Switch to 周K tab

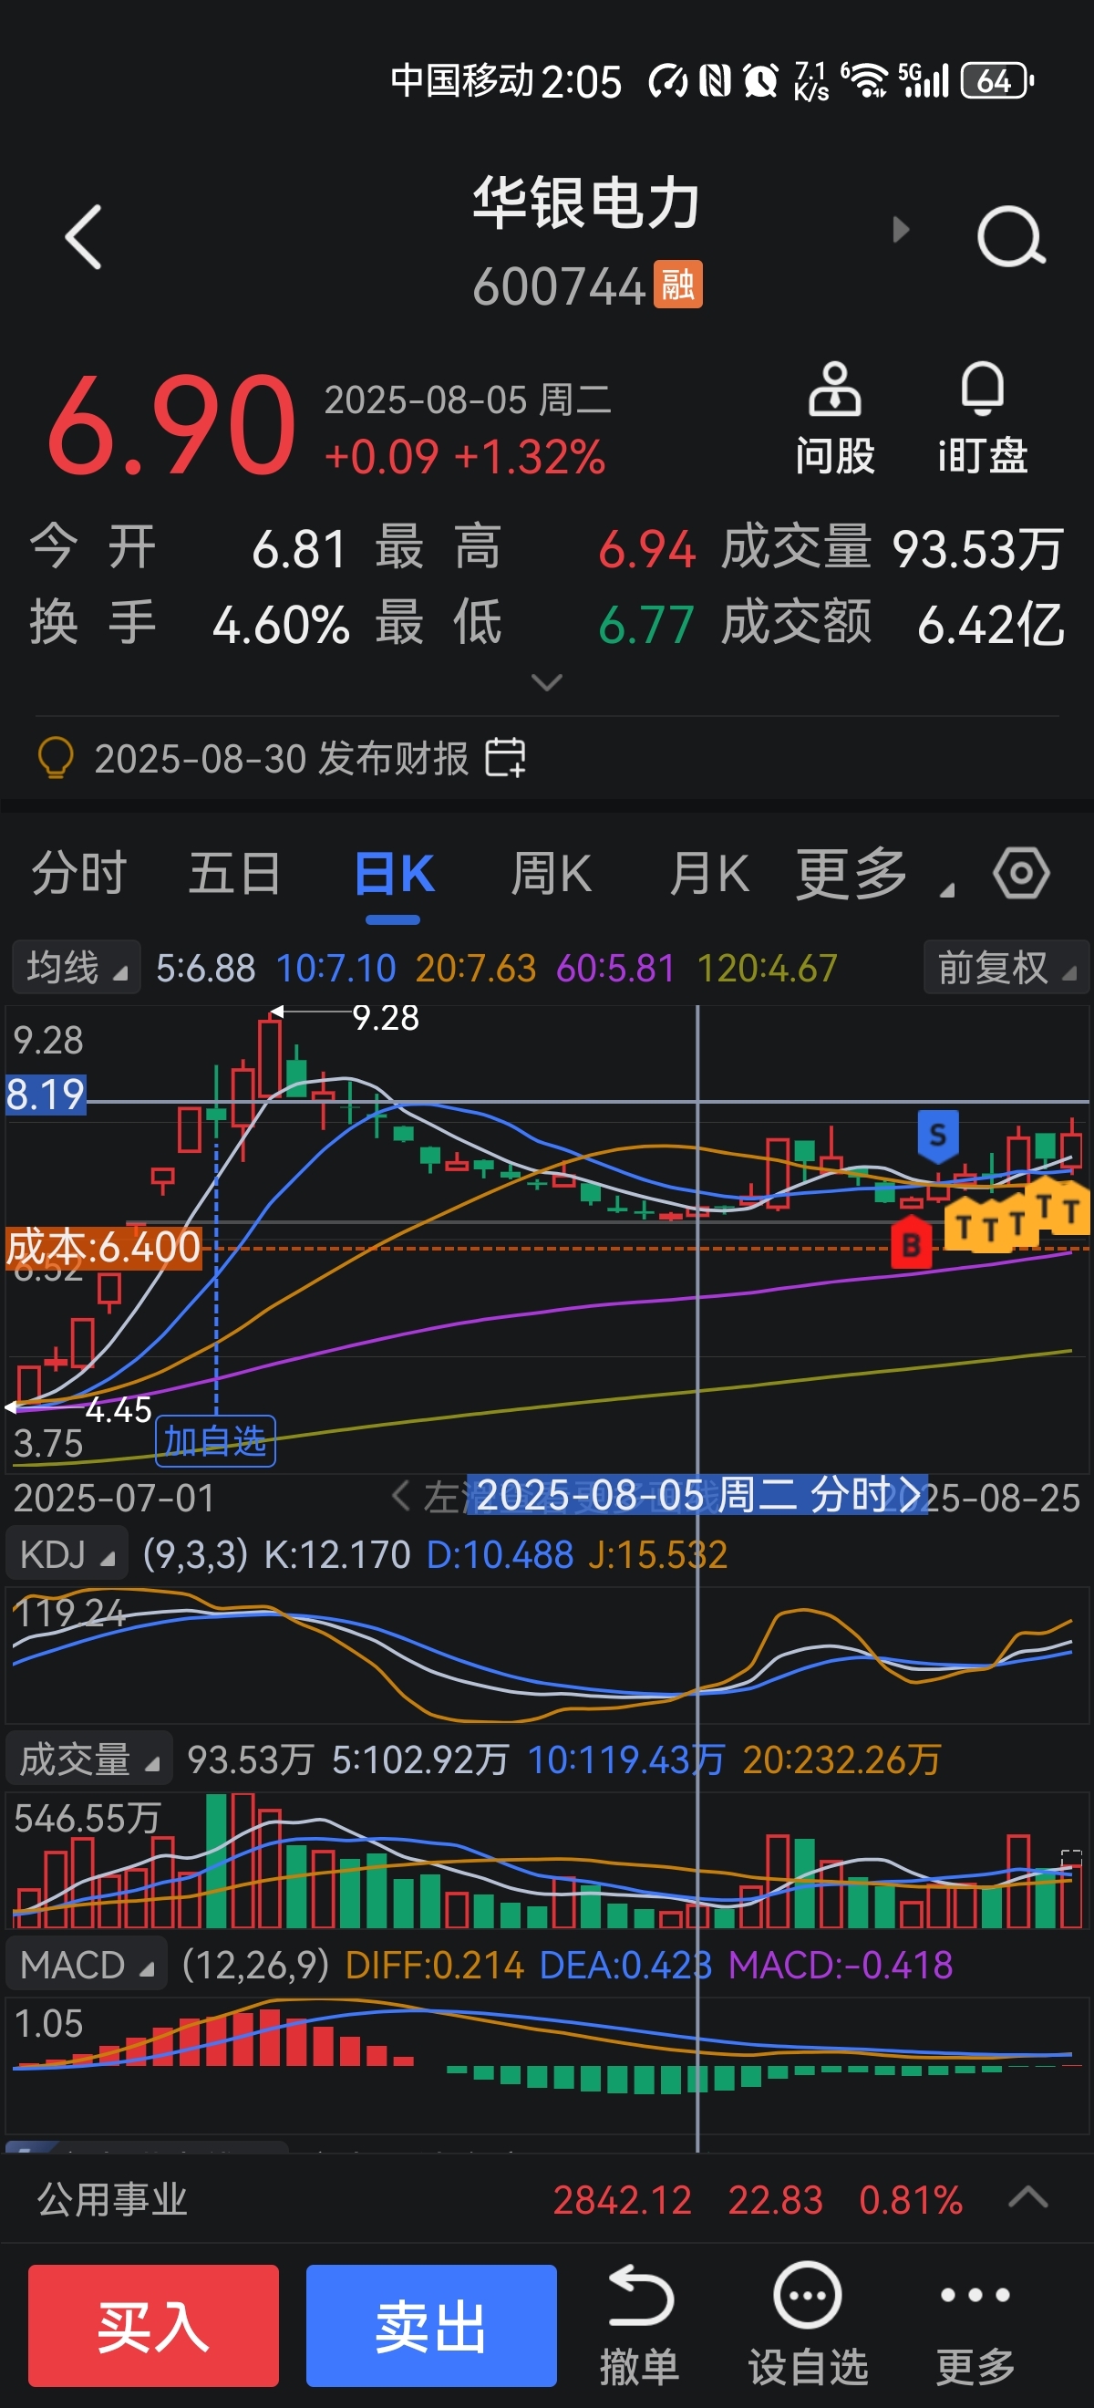(552, 874)
